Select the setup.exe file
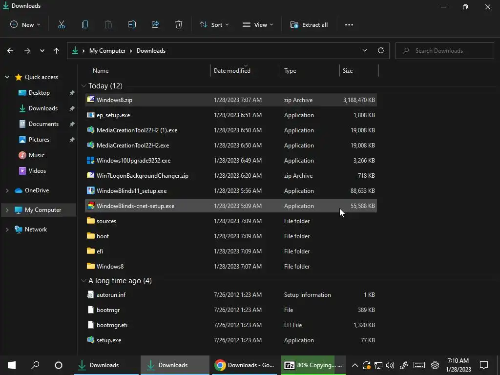The width and height of the screenshot is (500, 375). tap(231, 340)
